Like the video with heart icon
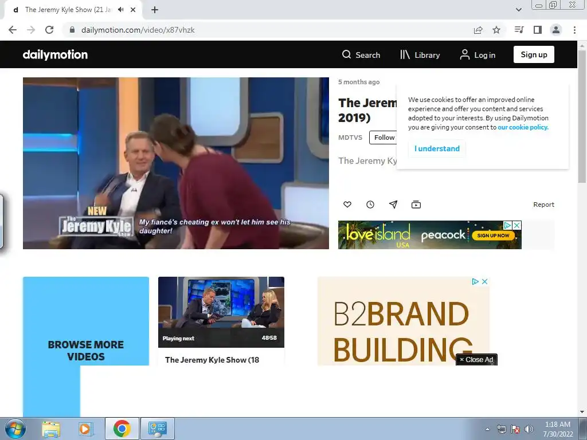This screenshot has width=587, height=440. point(347,205)
